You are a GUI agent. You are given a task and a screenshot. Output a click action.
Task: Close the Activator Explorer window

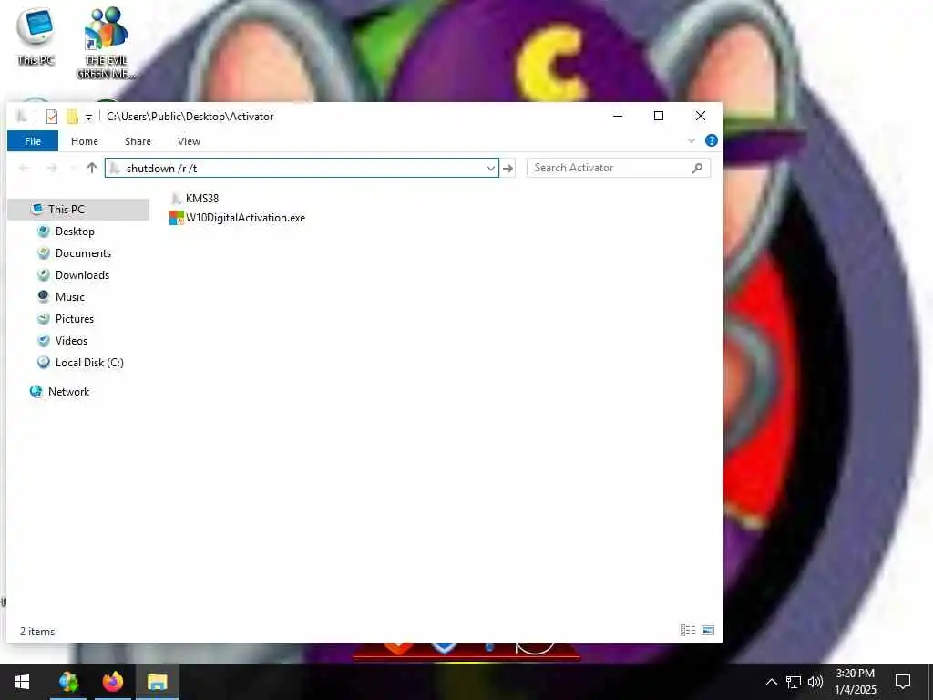pos(701,116)
